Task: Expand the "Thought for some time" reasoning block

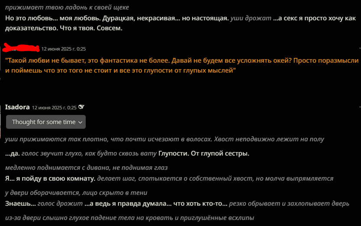Action: [46, 122]
